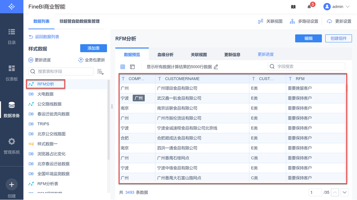Viewport: 357px width, 200px height.
Task: Switch to 非超管自助数据集管理 tab
Action: tap(79, 21)
